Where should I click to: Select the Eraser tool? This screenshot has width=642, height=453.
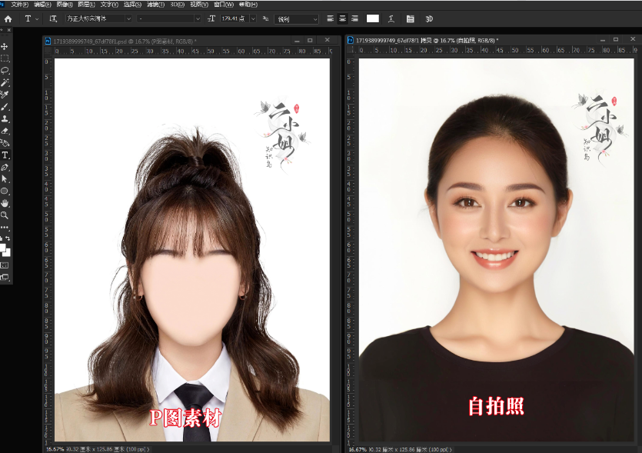click(5, 131)
